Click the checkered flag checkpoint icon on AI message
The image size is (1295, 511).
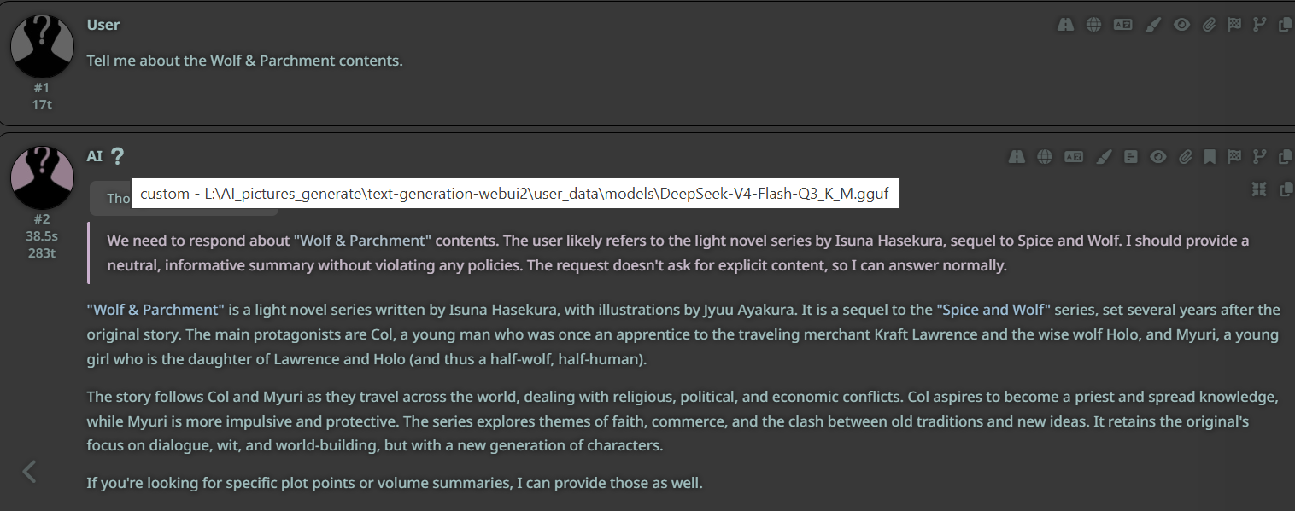1234,156
